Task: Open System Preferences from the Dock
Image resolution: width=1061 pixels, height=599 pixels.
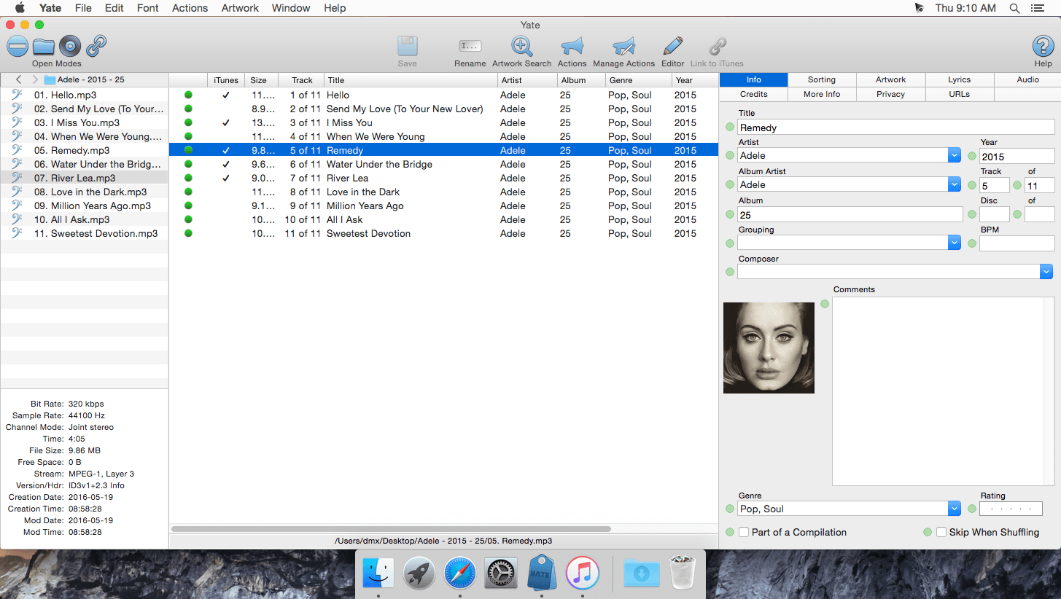Action: click(x=501, y=573)
